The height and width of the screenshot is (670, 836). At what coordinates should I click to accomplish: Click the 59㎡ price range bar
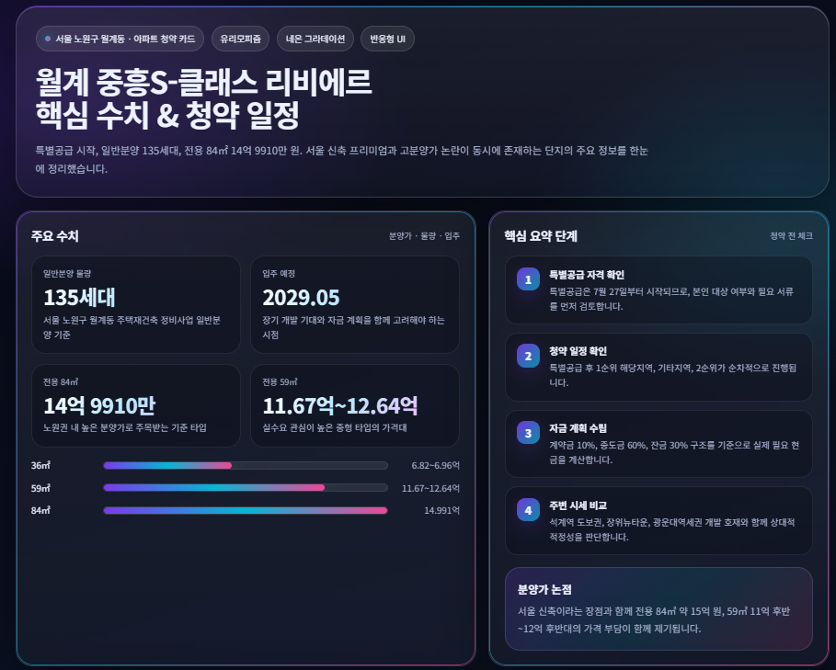246,488
